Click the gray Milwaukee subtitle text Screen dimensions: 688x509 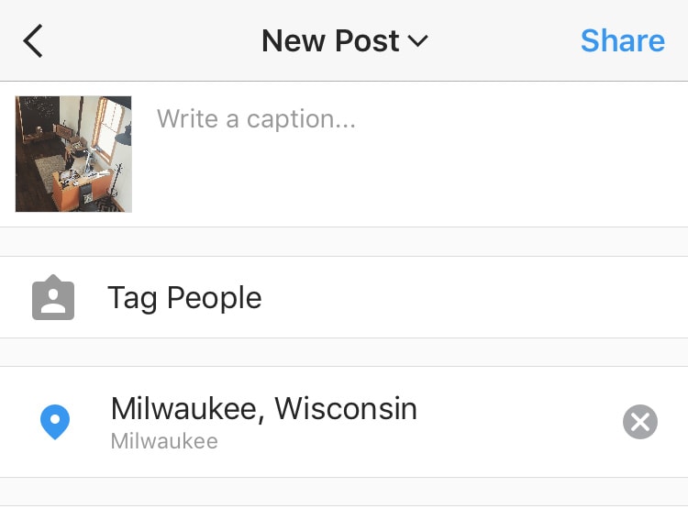(x=164, y=441)
